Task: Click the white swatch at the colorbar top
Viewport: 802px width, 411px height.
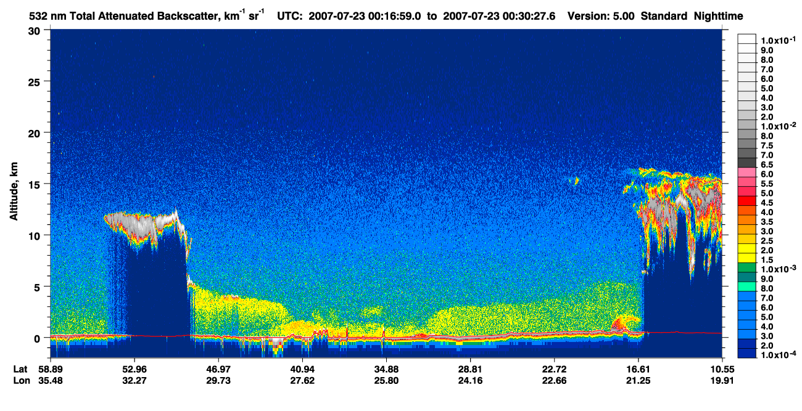Action: 747,38
